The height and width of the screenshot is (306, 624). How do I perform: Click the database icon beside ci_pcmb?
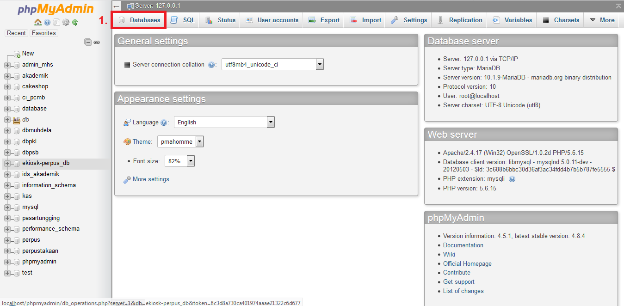pyautogui.click(x=17, y=98)
